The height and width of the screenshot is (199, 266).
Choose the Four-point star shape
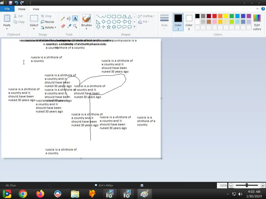[x=103, y=27]
